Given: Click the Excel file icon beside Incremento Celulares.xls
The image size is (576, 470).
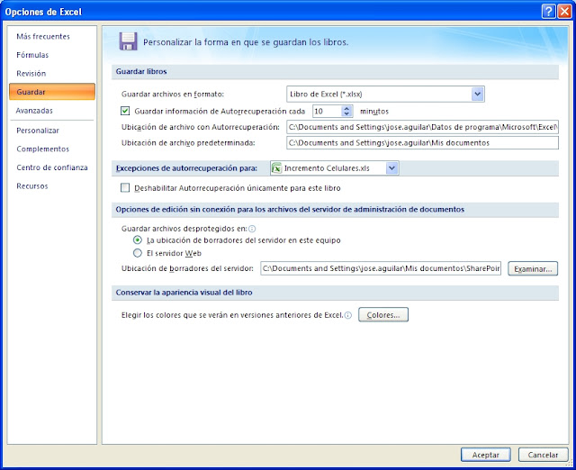Looking at the screenshot, I should 276,168.
